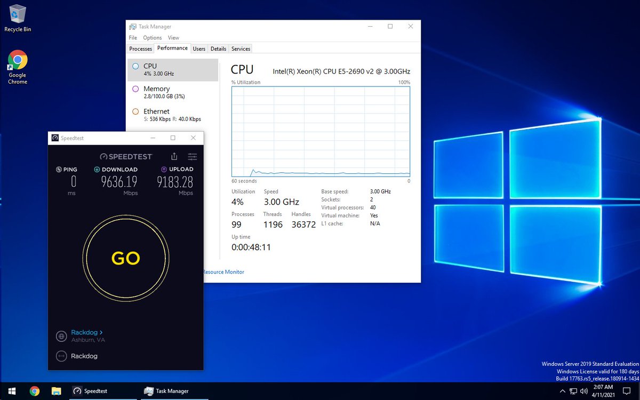The height and width of the screenshot is (400, 640).
Task: Launch Chrome from the taskbar
Action: click(35, 391)
